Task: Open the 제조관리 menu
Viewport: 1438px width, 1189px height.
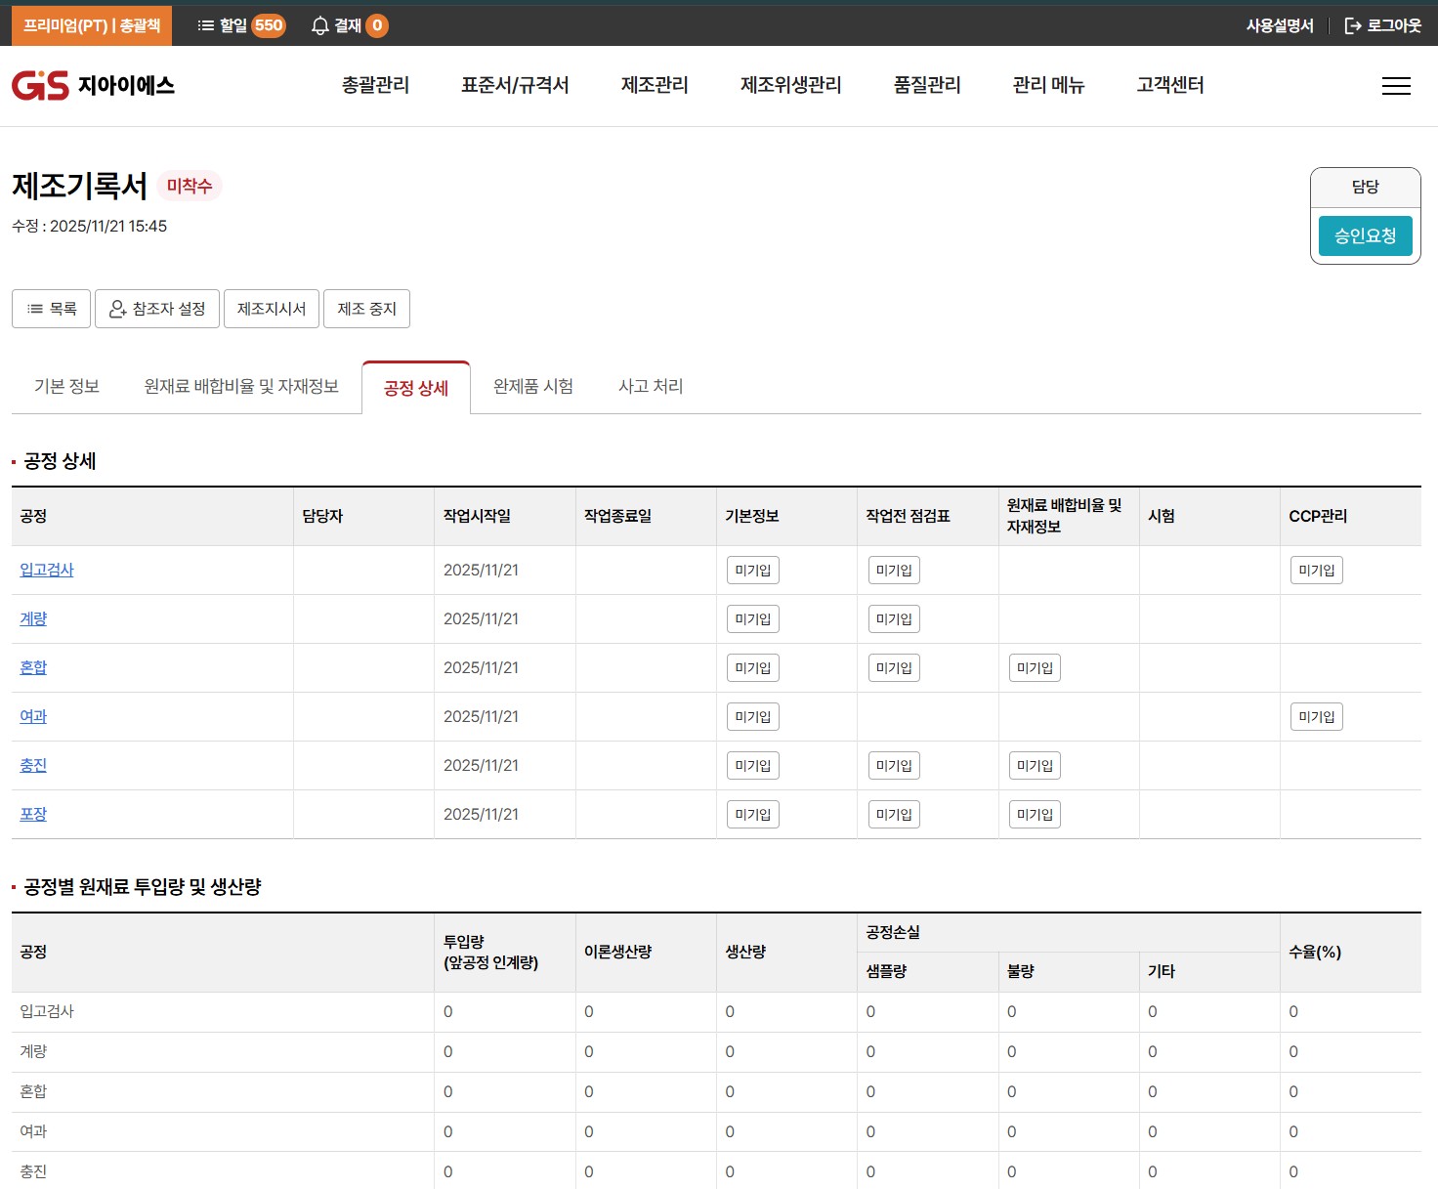Action: [x=655, y=85]
